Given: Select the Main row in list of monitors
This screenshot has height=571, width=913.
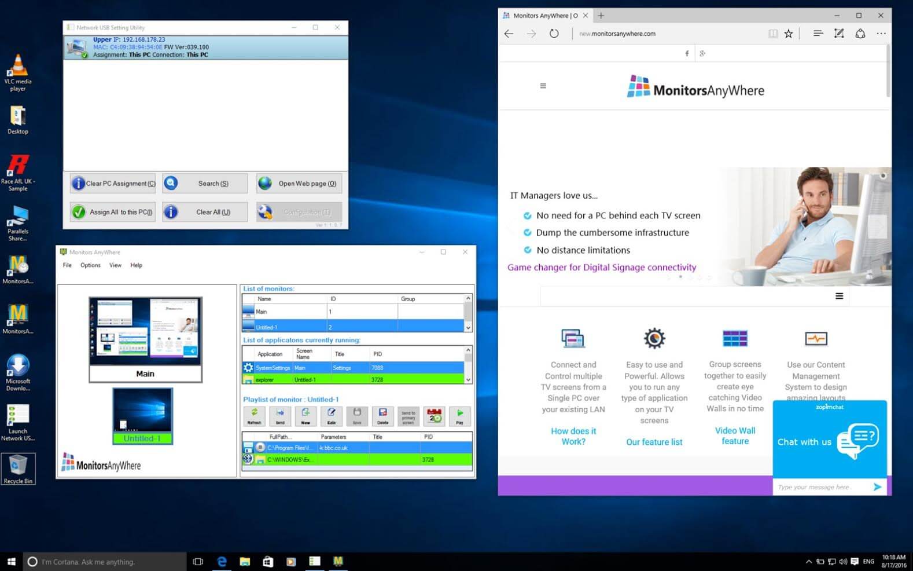Looking at the screenshot, I should pyautogui.click(x=353, y=312).
